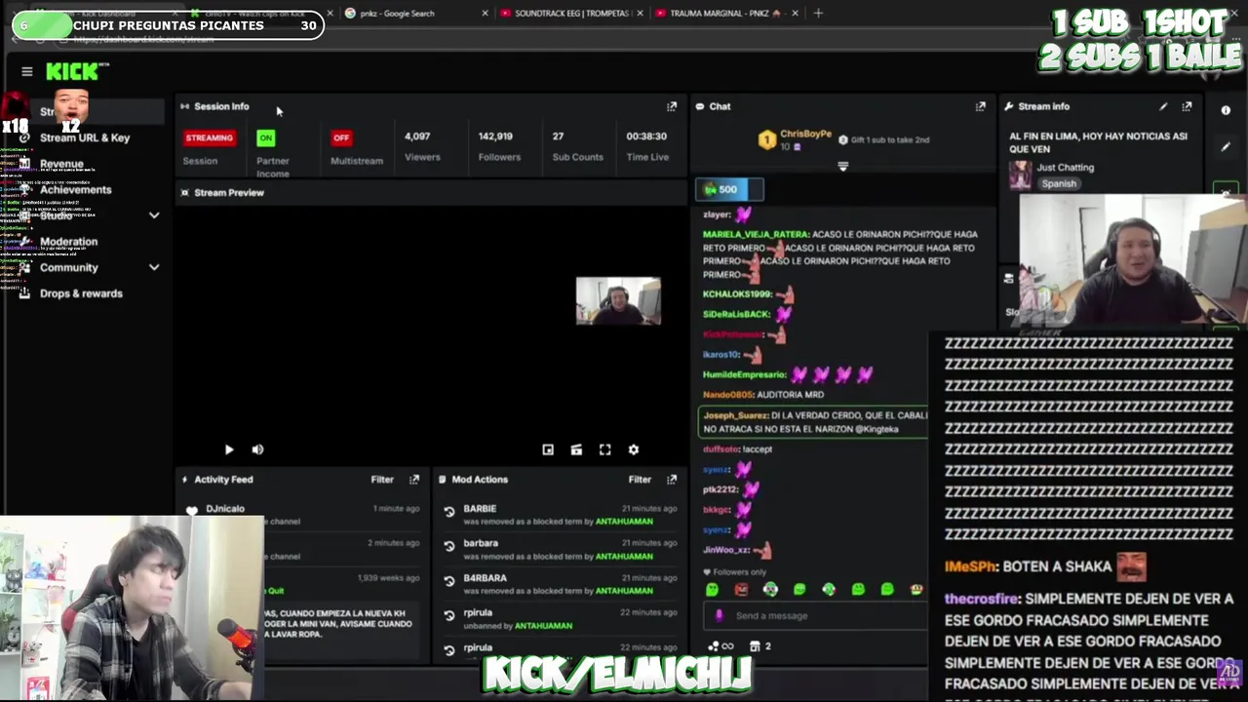Image resolution: width=1248 pixels, height=702 pixels.
Task: Open the Kick hamburger menu
Action: pyautogui.click(x=27, y=71)
